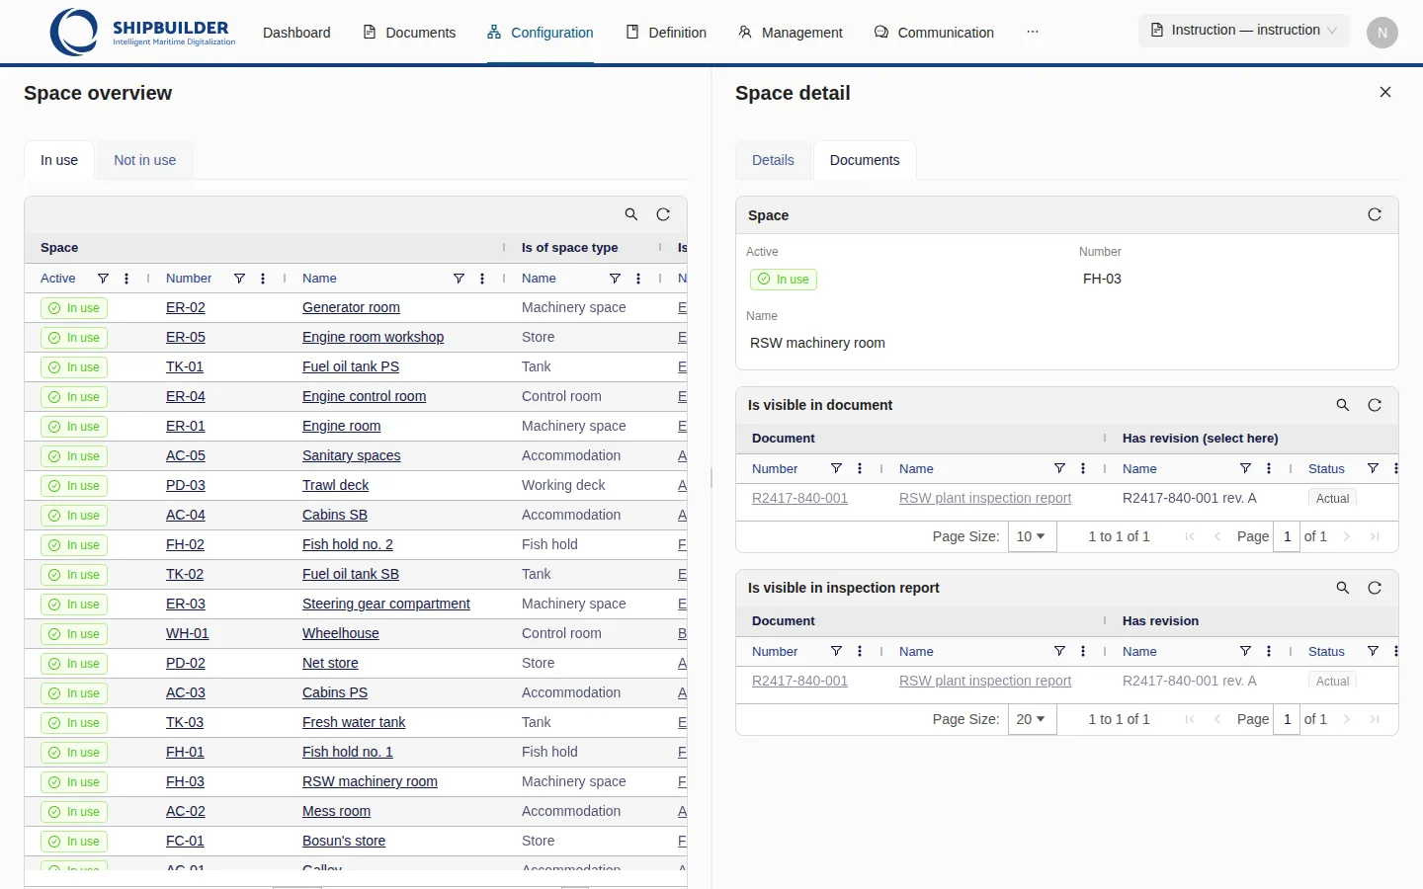This screenshot has width=1423, height=889.
Task: Filter revision Name in Is visible in document
Action: pyautogui.click(x=1245, y=468)
